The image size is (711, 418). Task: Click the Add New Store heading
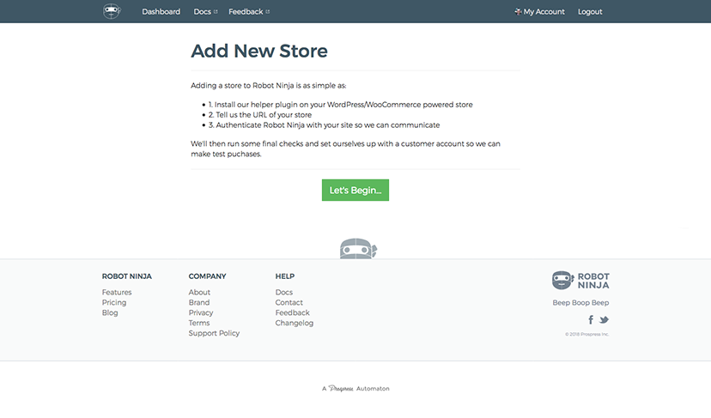(x=259, y=51)
